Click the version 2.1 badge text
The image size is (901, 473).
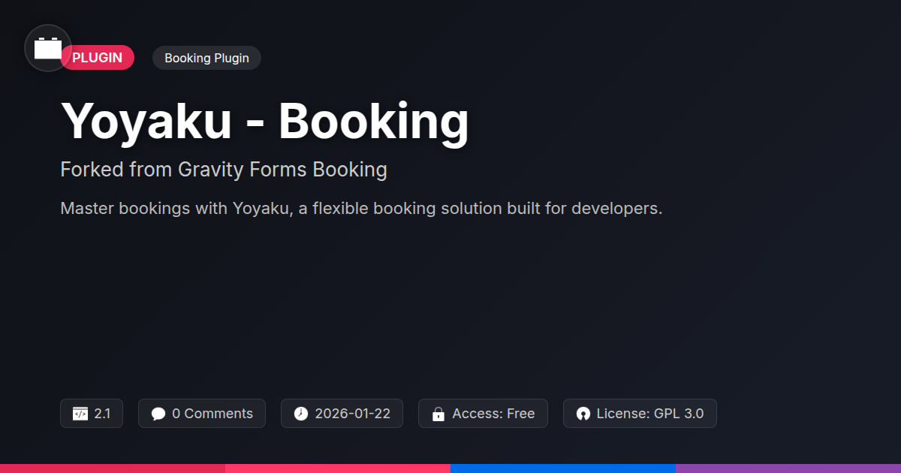pyautogui.click(x=102, y=414)
